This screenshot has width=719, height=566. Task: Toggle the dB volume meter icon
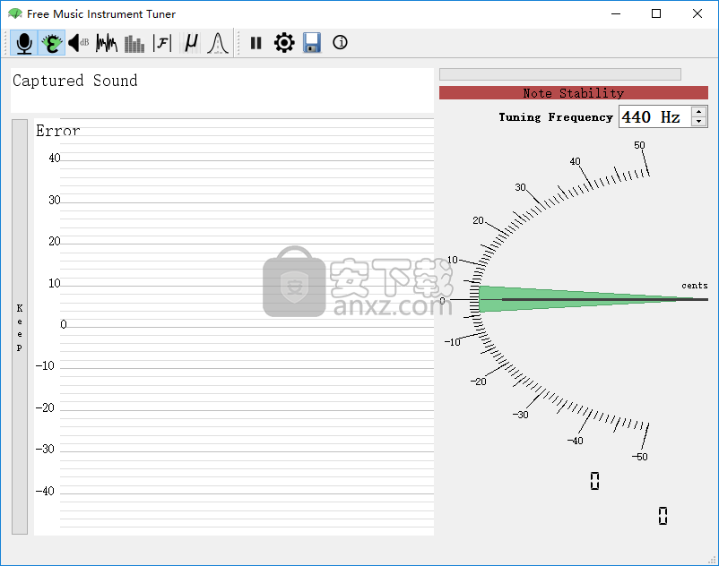coord(78,43)
